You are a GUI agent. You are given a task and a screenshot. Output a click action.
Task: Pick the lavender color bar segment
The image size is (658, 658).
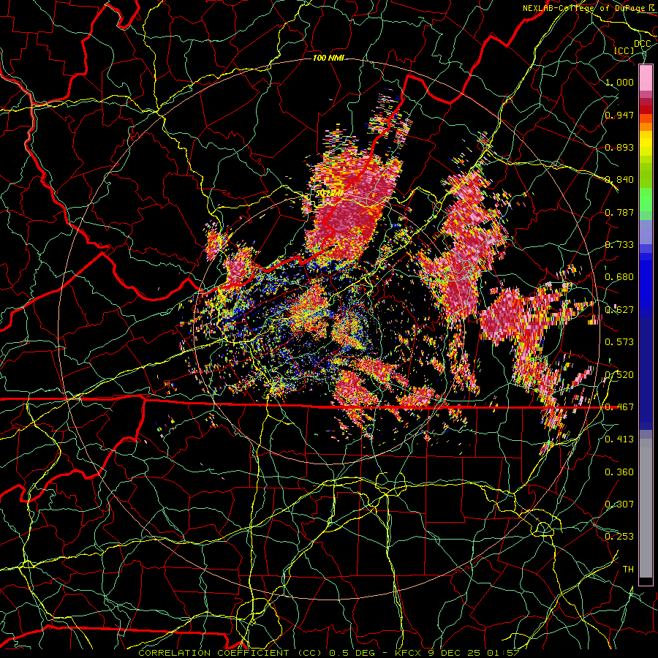tap(646, 232)
